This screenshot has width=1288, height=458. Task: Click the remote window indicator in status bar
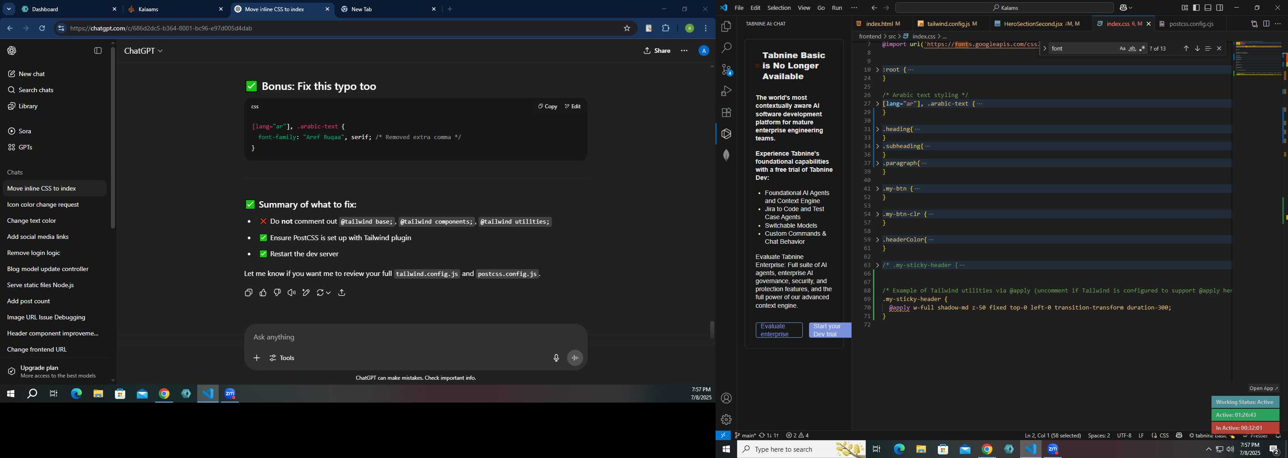(x=723, y=436)
